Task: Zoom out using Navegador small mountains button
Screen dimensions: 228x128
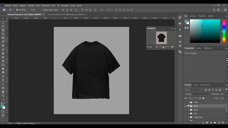Action: click(x=156, y=47)
